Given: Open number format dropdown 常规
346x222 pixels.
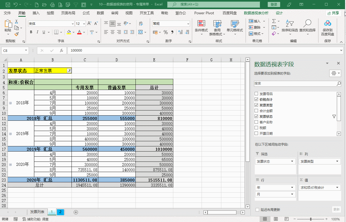Looking at the screenshot, I should pos(188,24).
